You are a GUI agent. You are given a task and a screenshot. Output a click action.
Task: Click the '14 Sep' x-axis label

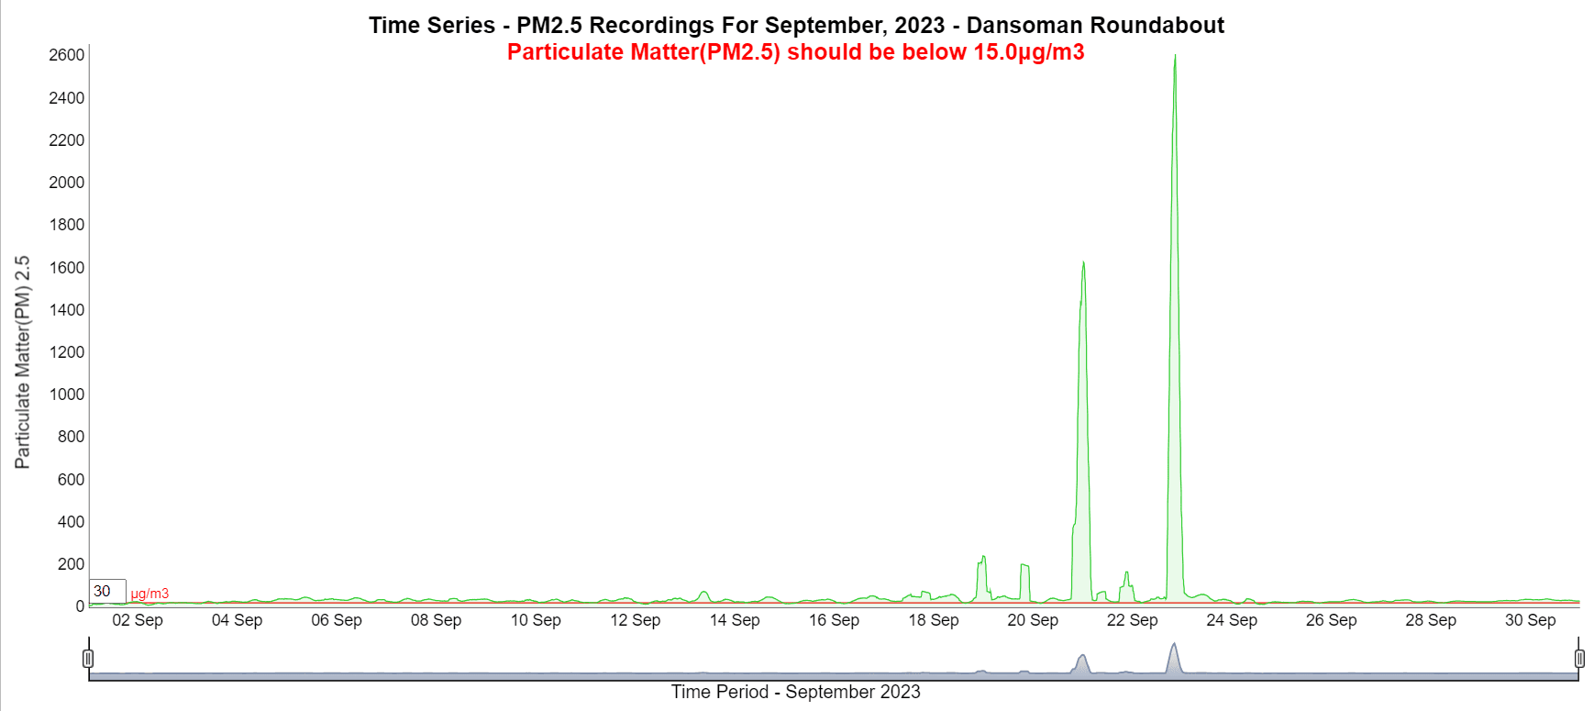(x=735, y=620)
